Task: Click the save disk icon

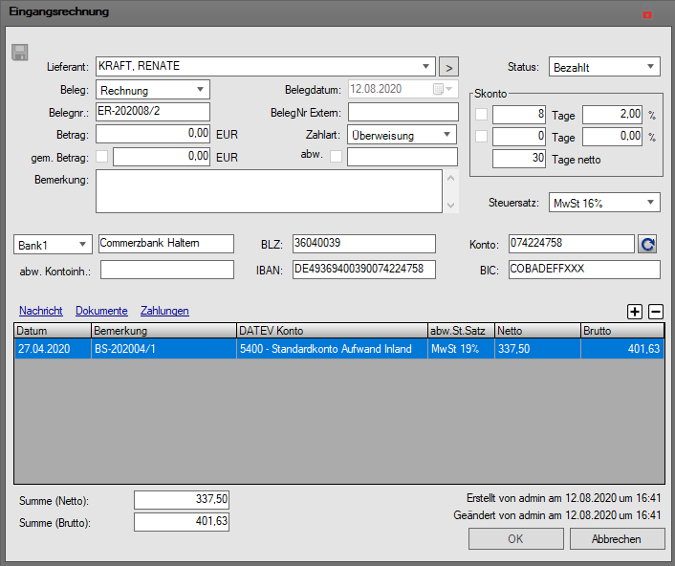Action: click(x=19, y=53)
